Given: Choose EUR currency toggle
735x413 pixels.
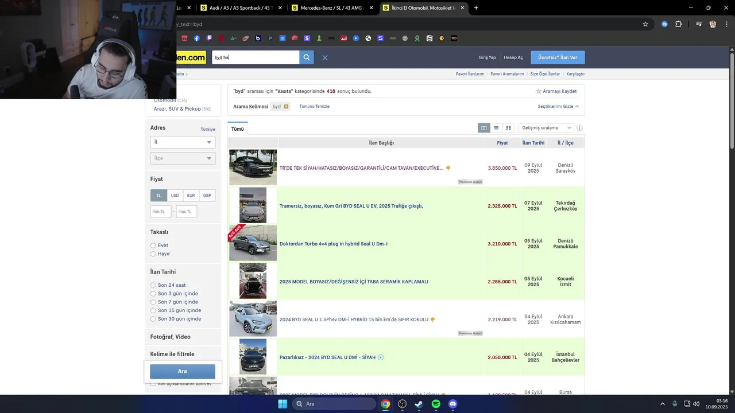Looking at the screenshot, I should pyautogui.click(x=191, y=196).
